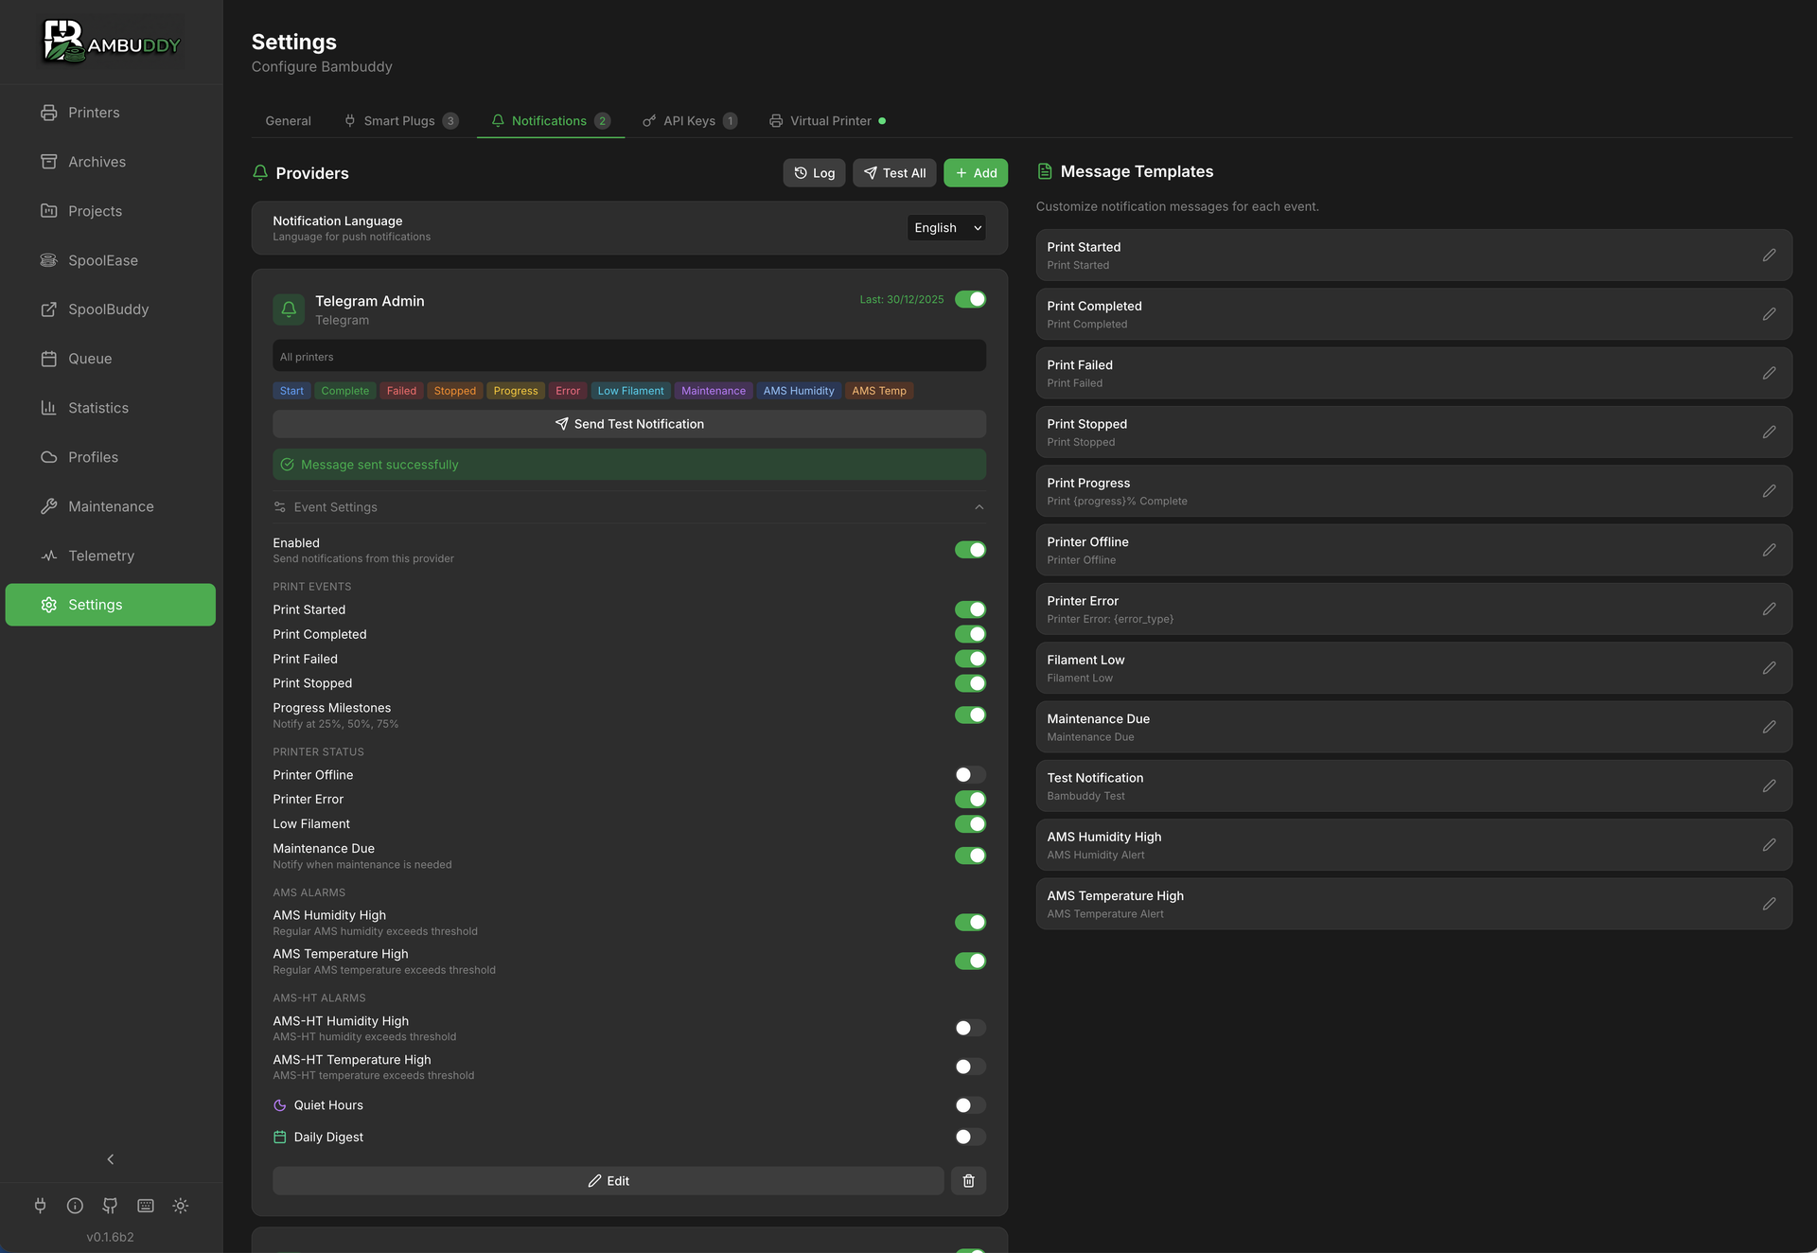The image size is (1817, 1253).
Task: Open the Telemetry section in sidebar
Action: pos(101,556)
